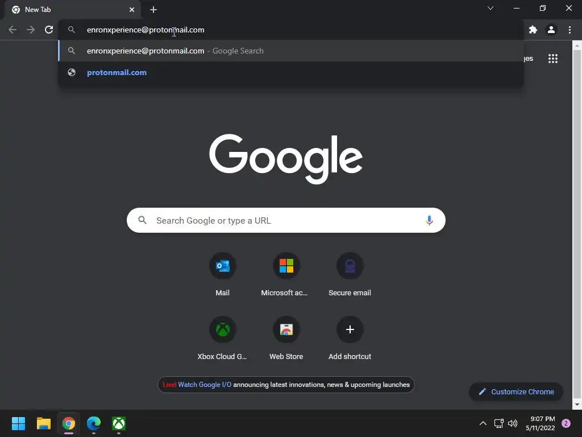Click the Google logo
The height and width of the screenshot is (437, 582).
tap(286, 159)
